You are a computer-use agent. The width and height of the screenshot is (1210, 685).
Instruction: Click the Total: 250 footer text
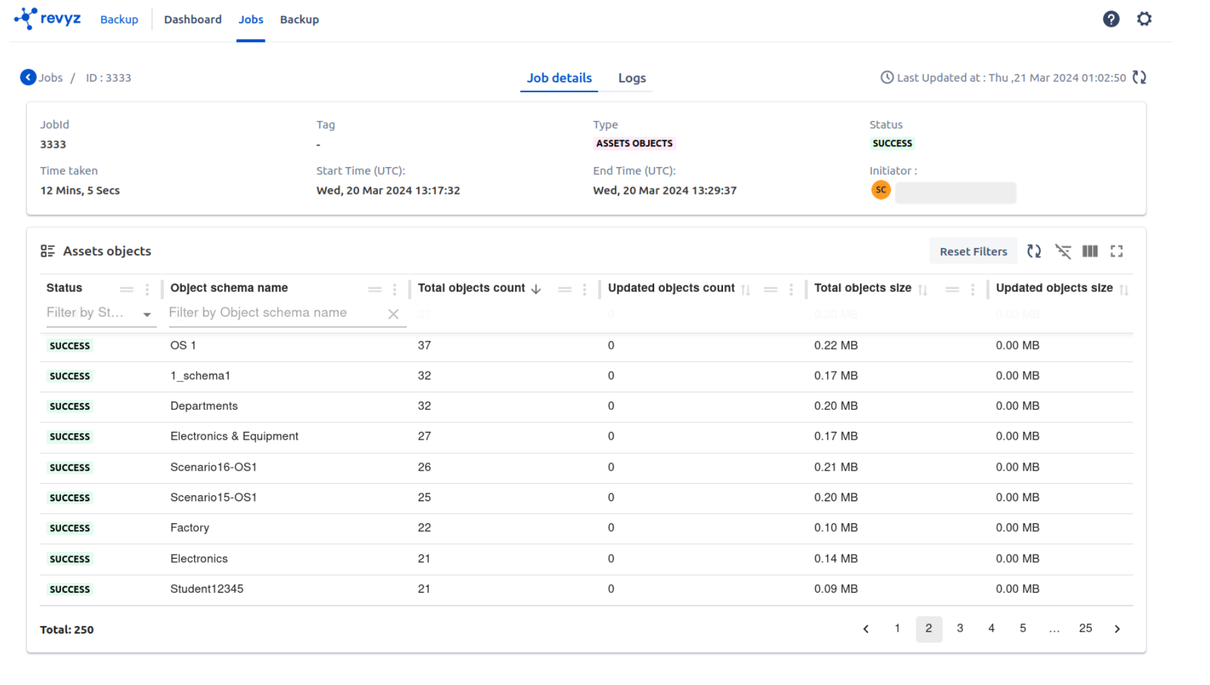click(x=67, y=630)
